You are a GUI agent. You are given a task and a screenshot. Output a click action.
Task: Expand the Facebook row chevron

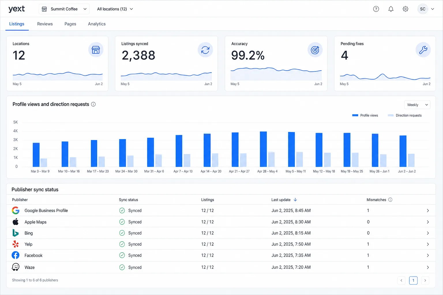click(428, 256)
